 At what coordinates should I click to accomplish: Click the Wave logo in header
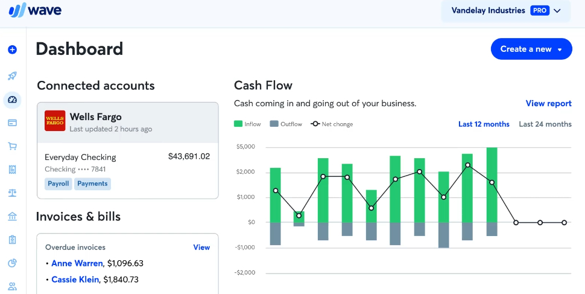click(x=35, y=11)
